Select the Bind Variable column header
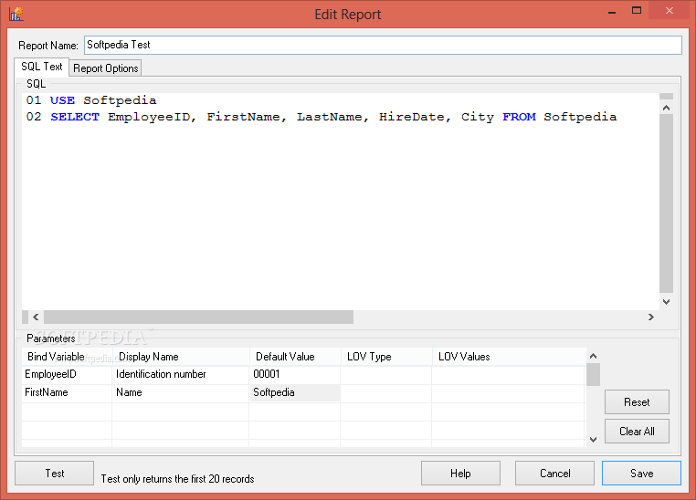 (x=67, y=357)
